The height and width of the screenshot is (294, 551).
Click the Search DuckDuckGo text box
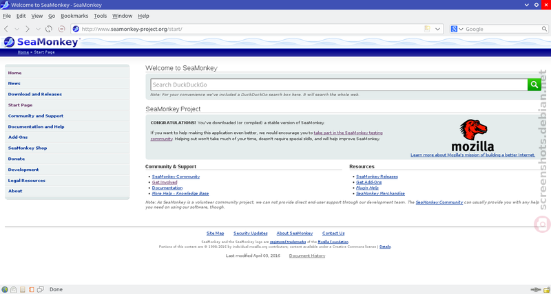(x=339, y=84)
